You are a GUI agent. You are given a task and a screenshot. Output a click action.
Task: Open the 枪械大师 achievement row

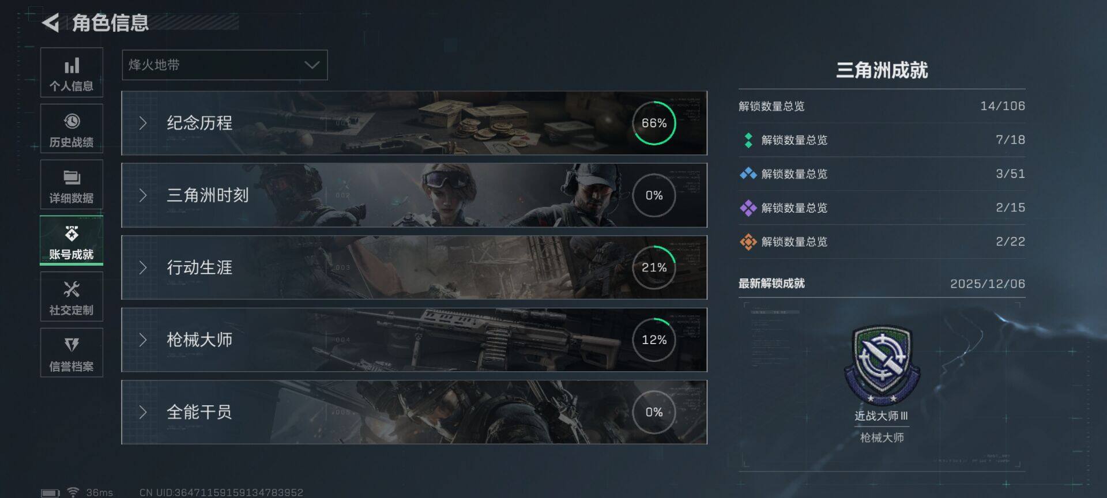tap(414, 339)
